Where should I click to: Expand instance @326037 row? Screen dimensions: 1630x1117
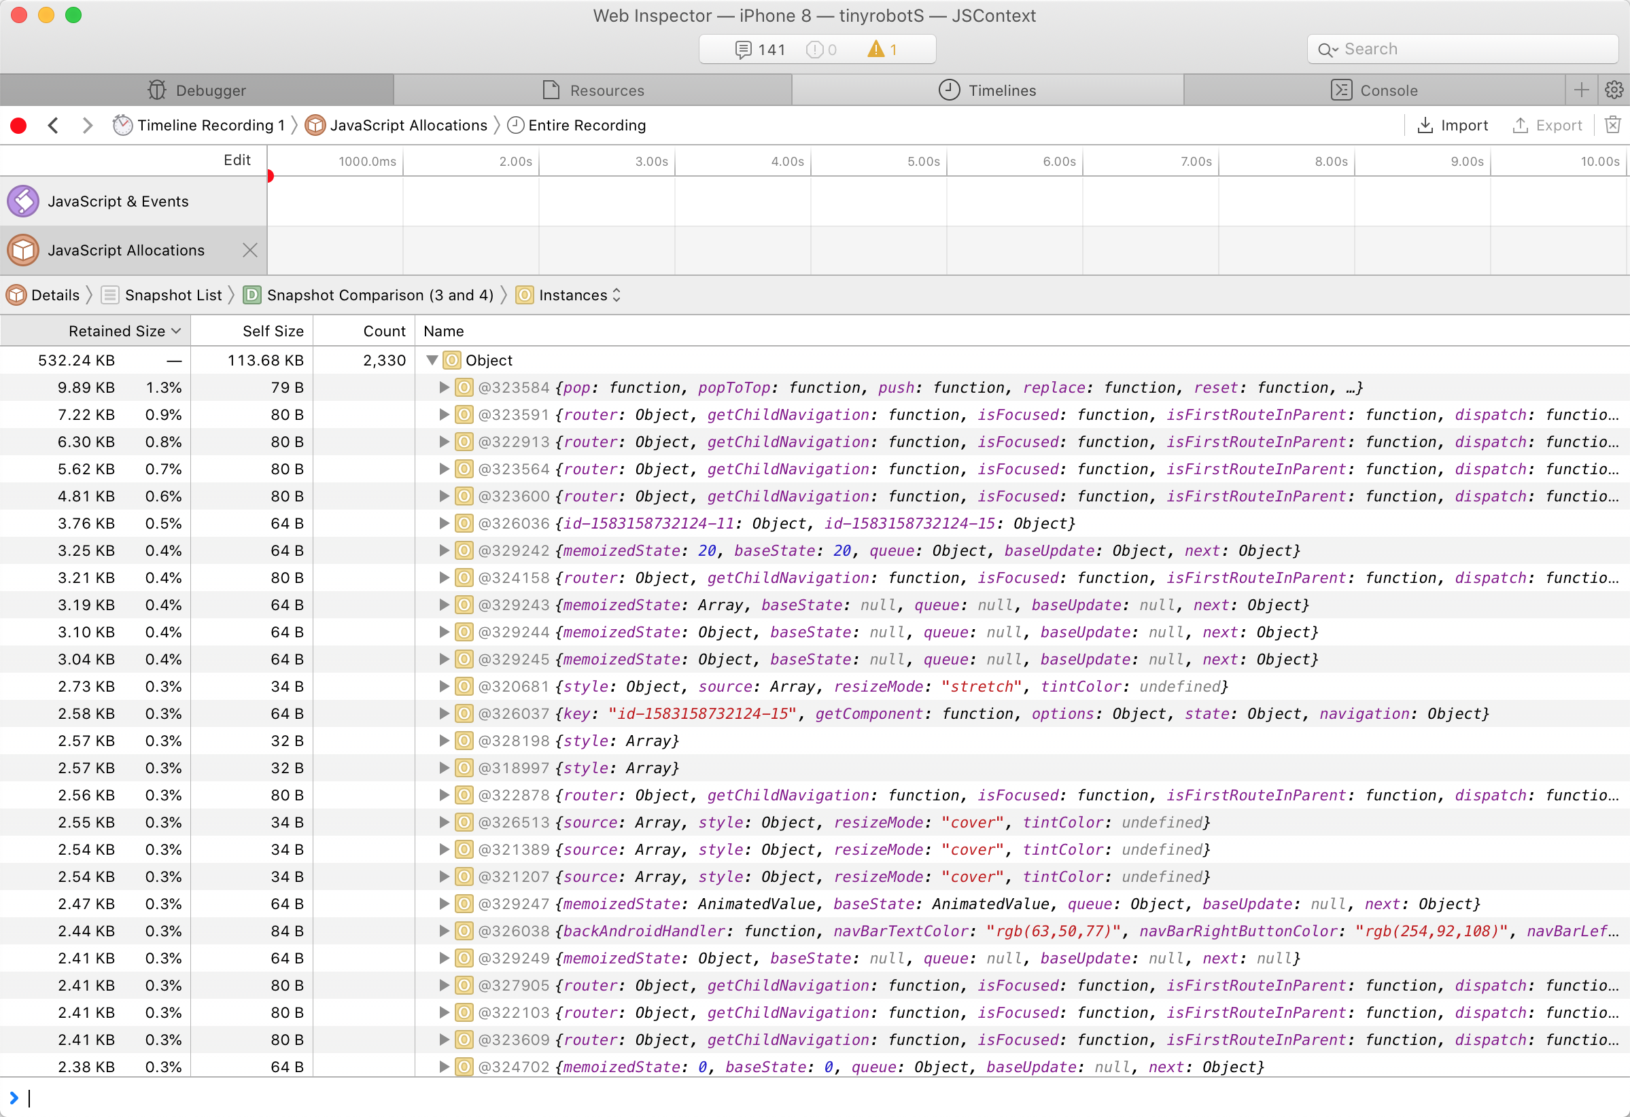(x=443, y=714)
